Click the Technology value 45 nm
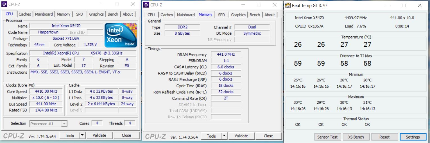This screenshot has height=143, width=430. pyautogui.click(x=39, y=45)
